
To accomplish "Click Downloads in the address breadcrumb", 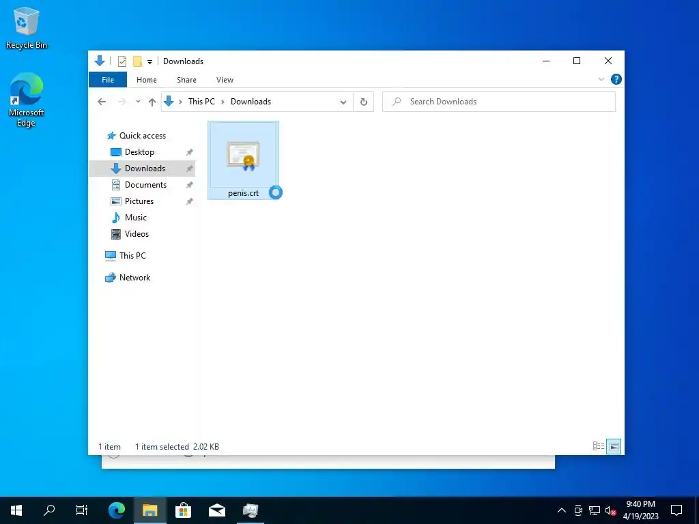I will (x=251, y=102).
